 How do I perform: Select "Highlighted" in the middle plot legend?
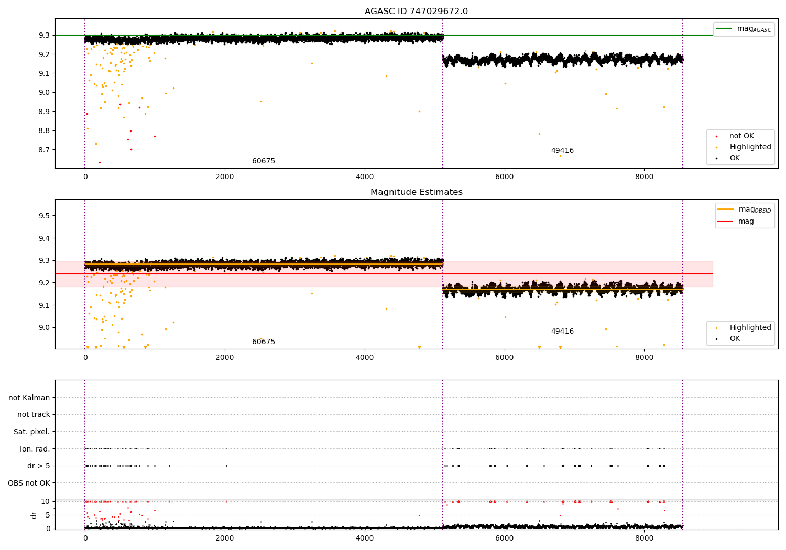750,328
